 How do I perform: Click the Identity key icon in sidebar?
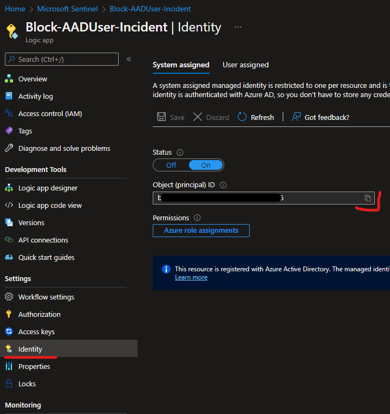tap(9, 349)
